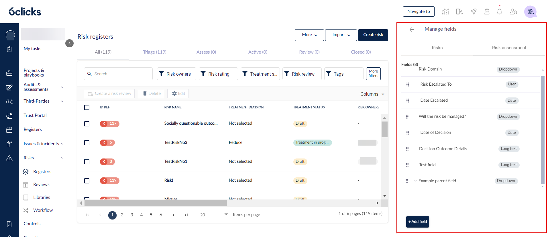The width and height of the screenshot is (550, 237).
Task: Click the table's horizontal scrollbar thumb
Action: [156, 203]
